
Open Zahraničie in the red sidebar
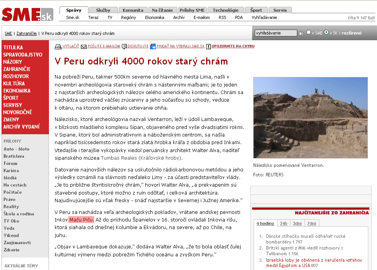point(17,69)
